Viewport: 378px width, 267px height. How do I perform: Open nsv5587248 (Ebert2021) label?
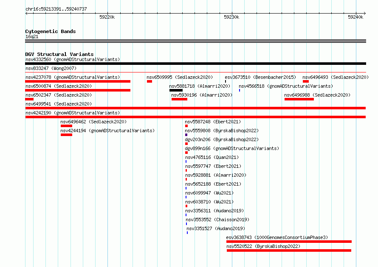click(213, 122)
